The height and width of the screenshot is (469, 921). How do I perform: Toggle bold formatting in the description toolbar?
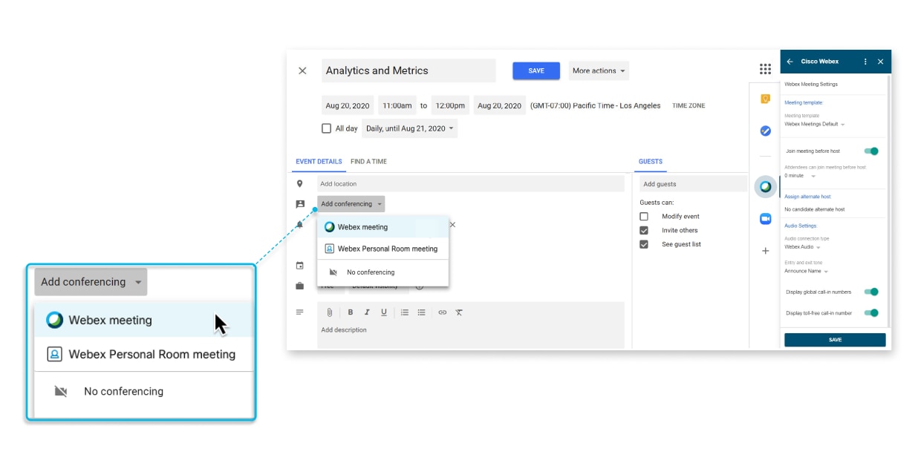coord(351,312)
